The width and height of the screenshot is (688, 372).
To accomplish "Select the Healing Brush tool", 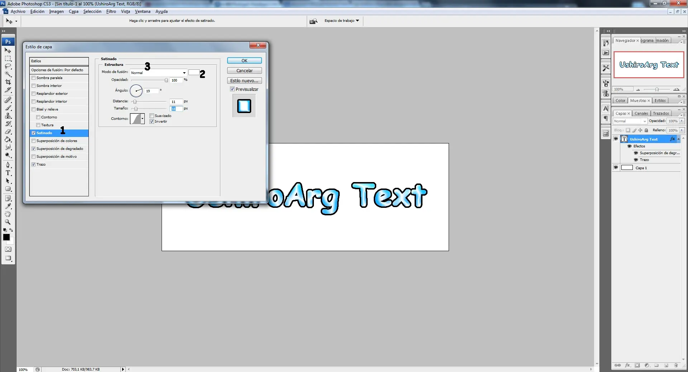I will pos(8,100).
